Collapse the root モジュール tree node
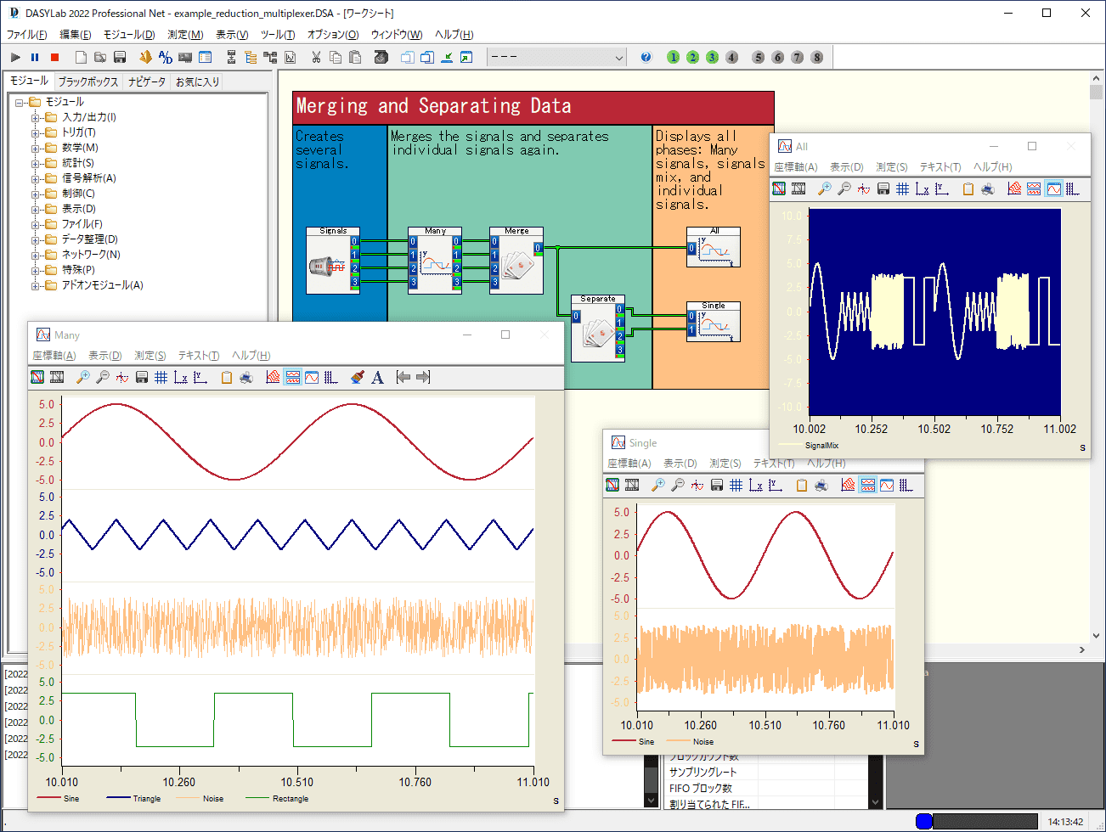Viewport: 1106px width, 832px height. (20, 102)
